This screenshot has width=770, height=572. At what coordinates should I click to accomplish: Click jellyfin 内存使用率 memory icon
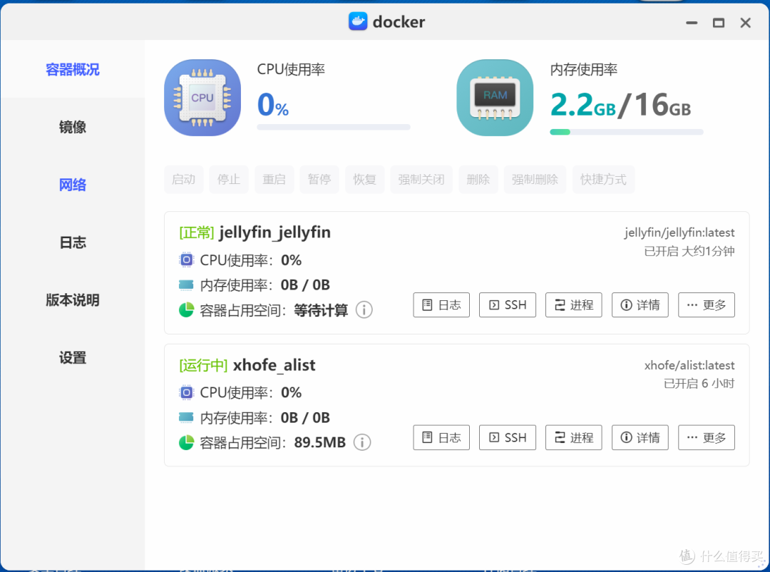186,285
